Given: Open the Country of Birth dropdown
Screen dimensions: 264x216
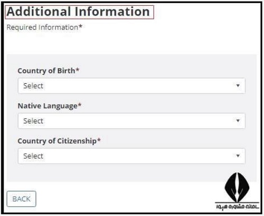Looking at the screenshot, I should pyautogui.click(x=131, y=86).
